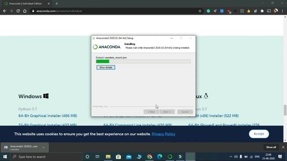Open the Action Center notifications
Viewport: 287px width, 161px height.
point(280,157)
